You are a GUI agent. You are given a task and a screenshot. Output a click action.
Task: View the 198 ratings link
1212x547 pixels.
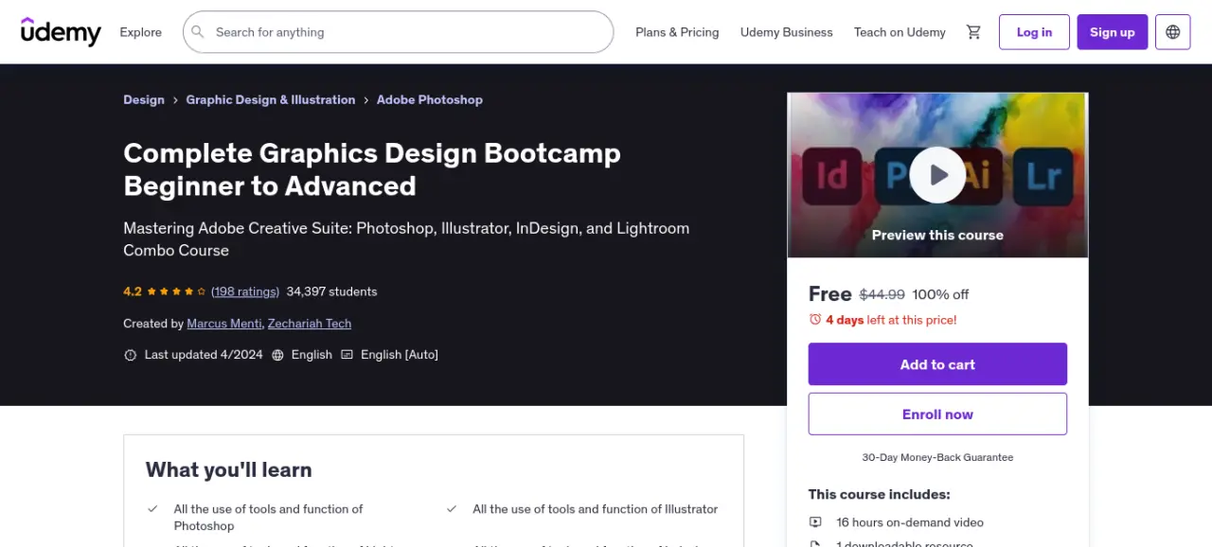pyautogui.click(x=245, y=291)
